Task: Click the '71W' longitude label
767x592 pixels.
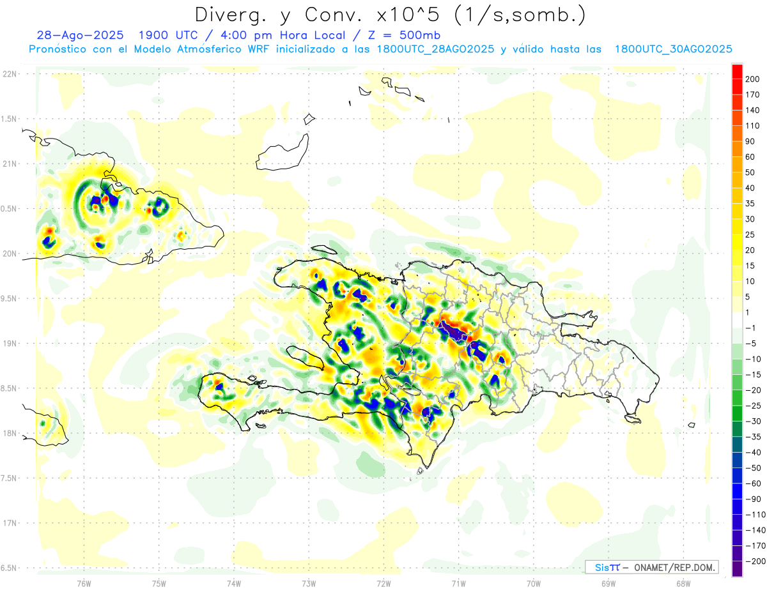Action: [x=458, y=584]
